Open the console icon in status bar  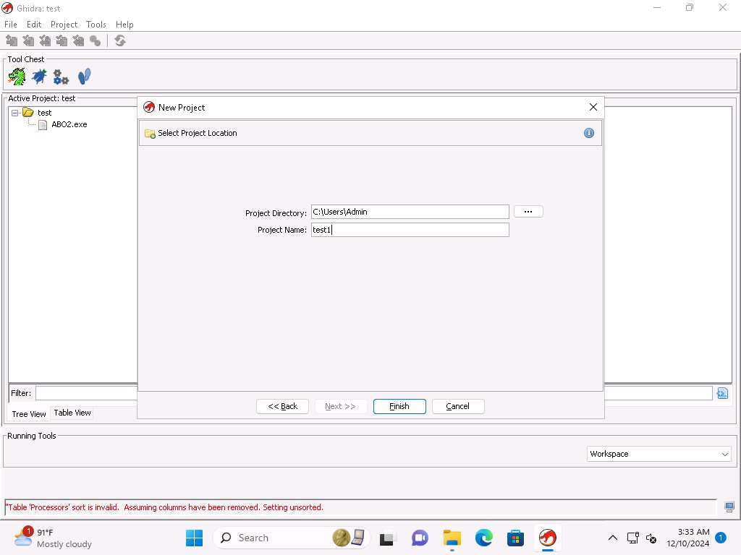coord(729,507)
